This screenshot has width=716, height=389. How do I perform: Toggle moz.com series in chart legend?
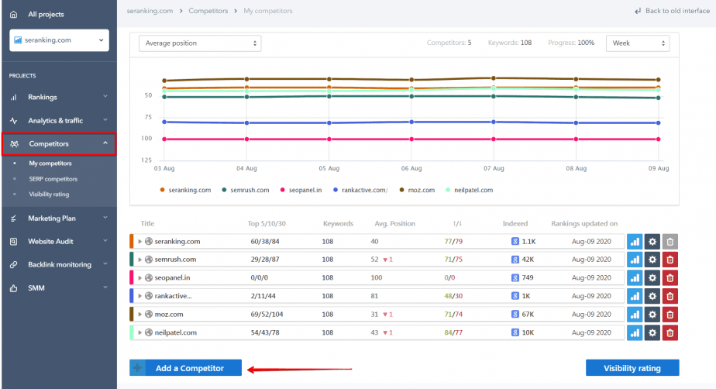pos(417,190)
